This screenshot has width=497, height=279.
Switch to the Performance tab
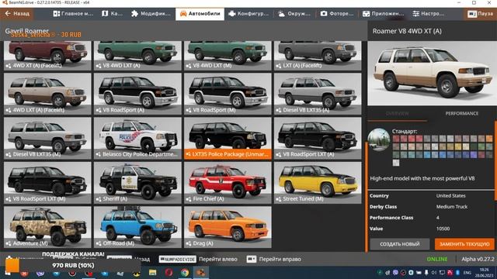462,114
